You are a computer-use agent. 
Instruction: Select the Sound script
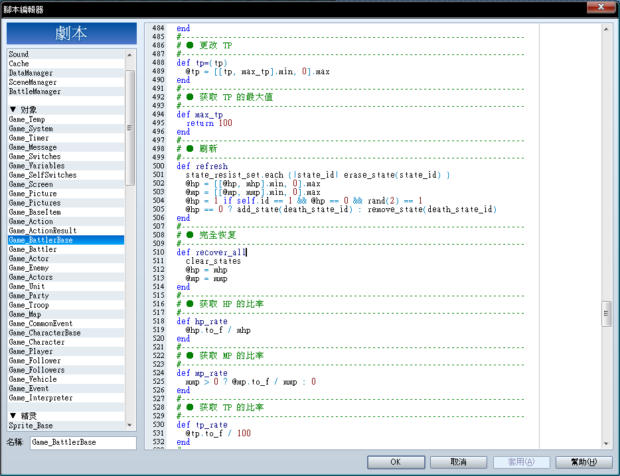[x=66, y=54]
